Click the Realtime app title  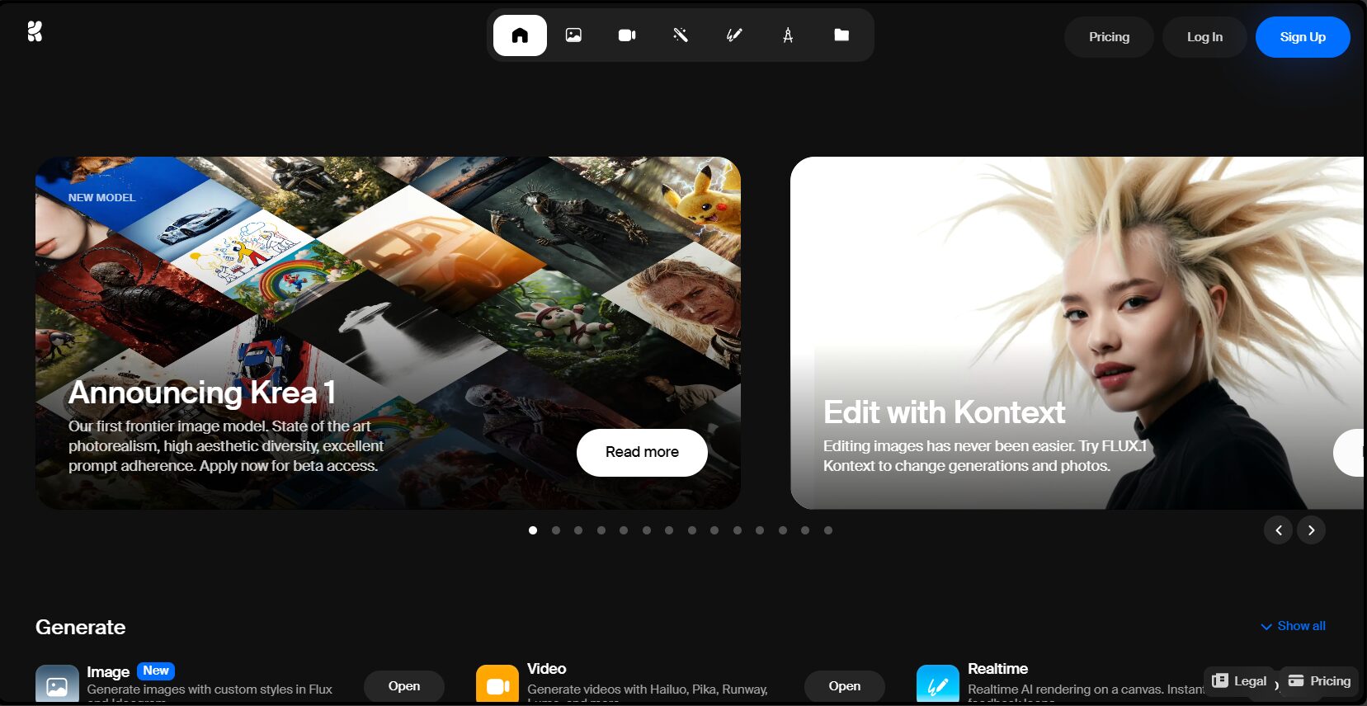coord(997,669)
